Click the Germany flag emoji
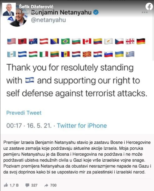The width and height of the screenshot is (154, 191). [x=141, y=41]
